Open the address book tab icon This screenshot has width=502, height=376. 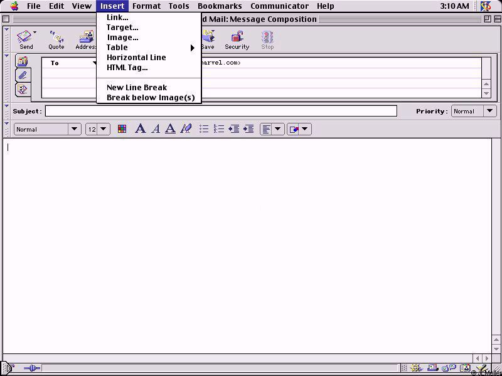pyautogui.click(x=23, y=61)
